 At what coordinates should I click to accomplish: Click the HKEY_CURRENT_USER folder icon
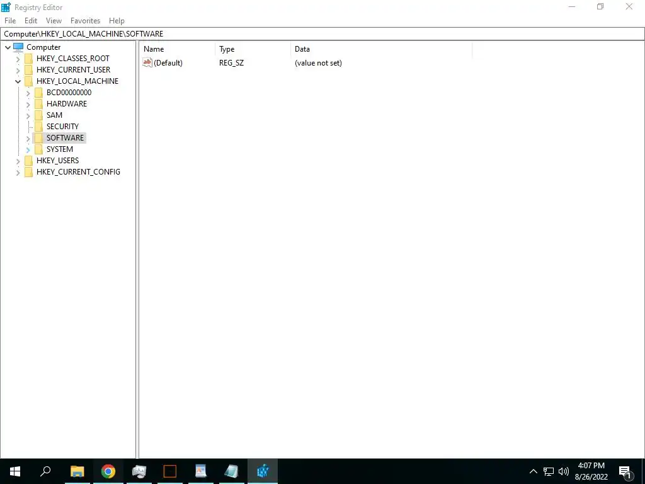[28, 70]
